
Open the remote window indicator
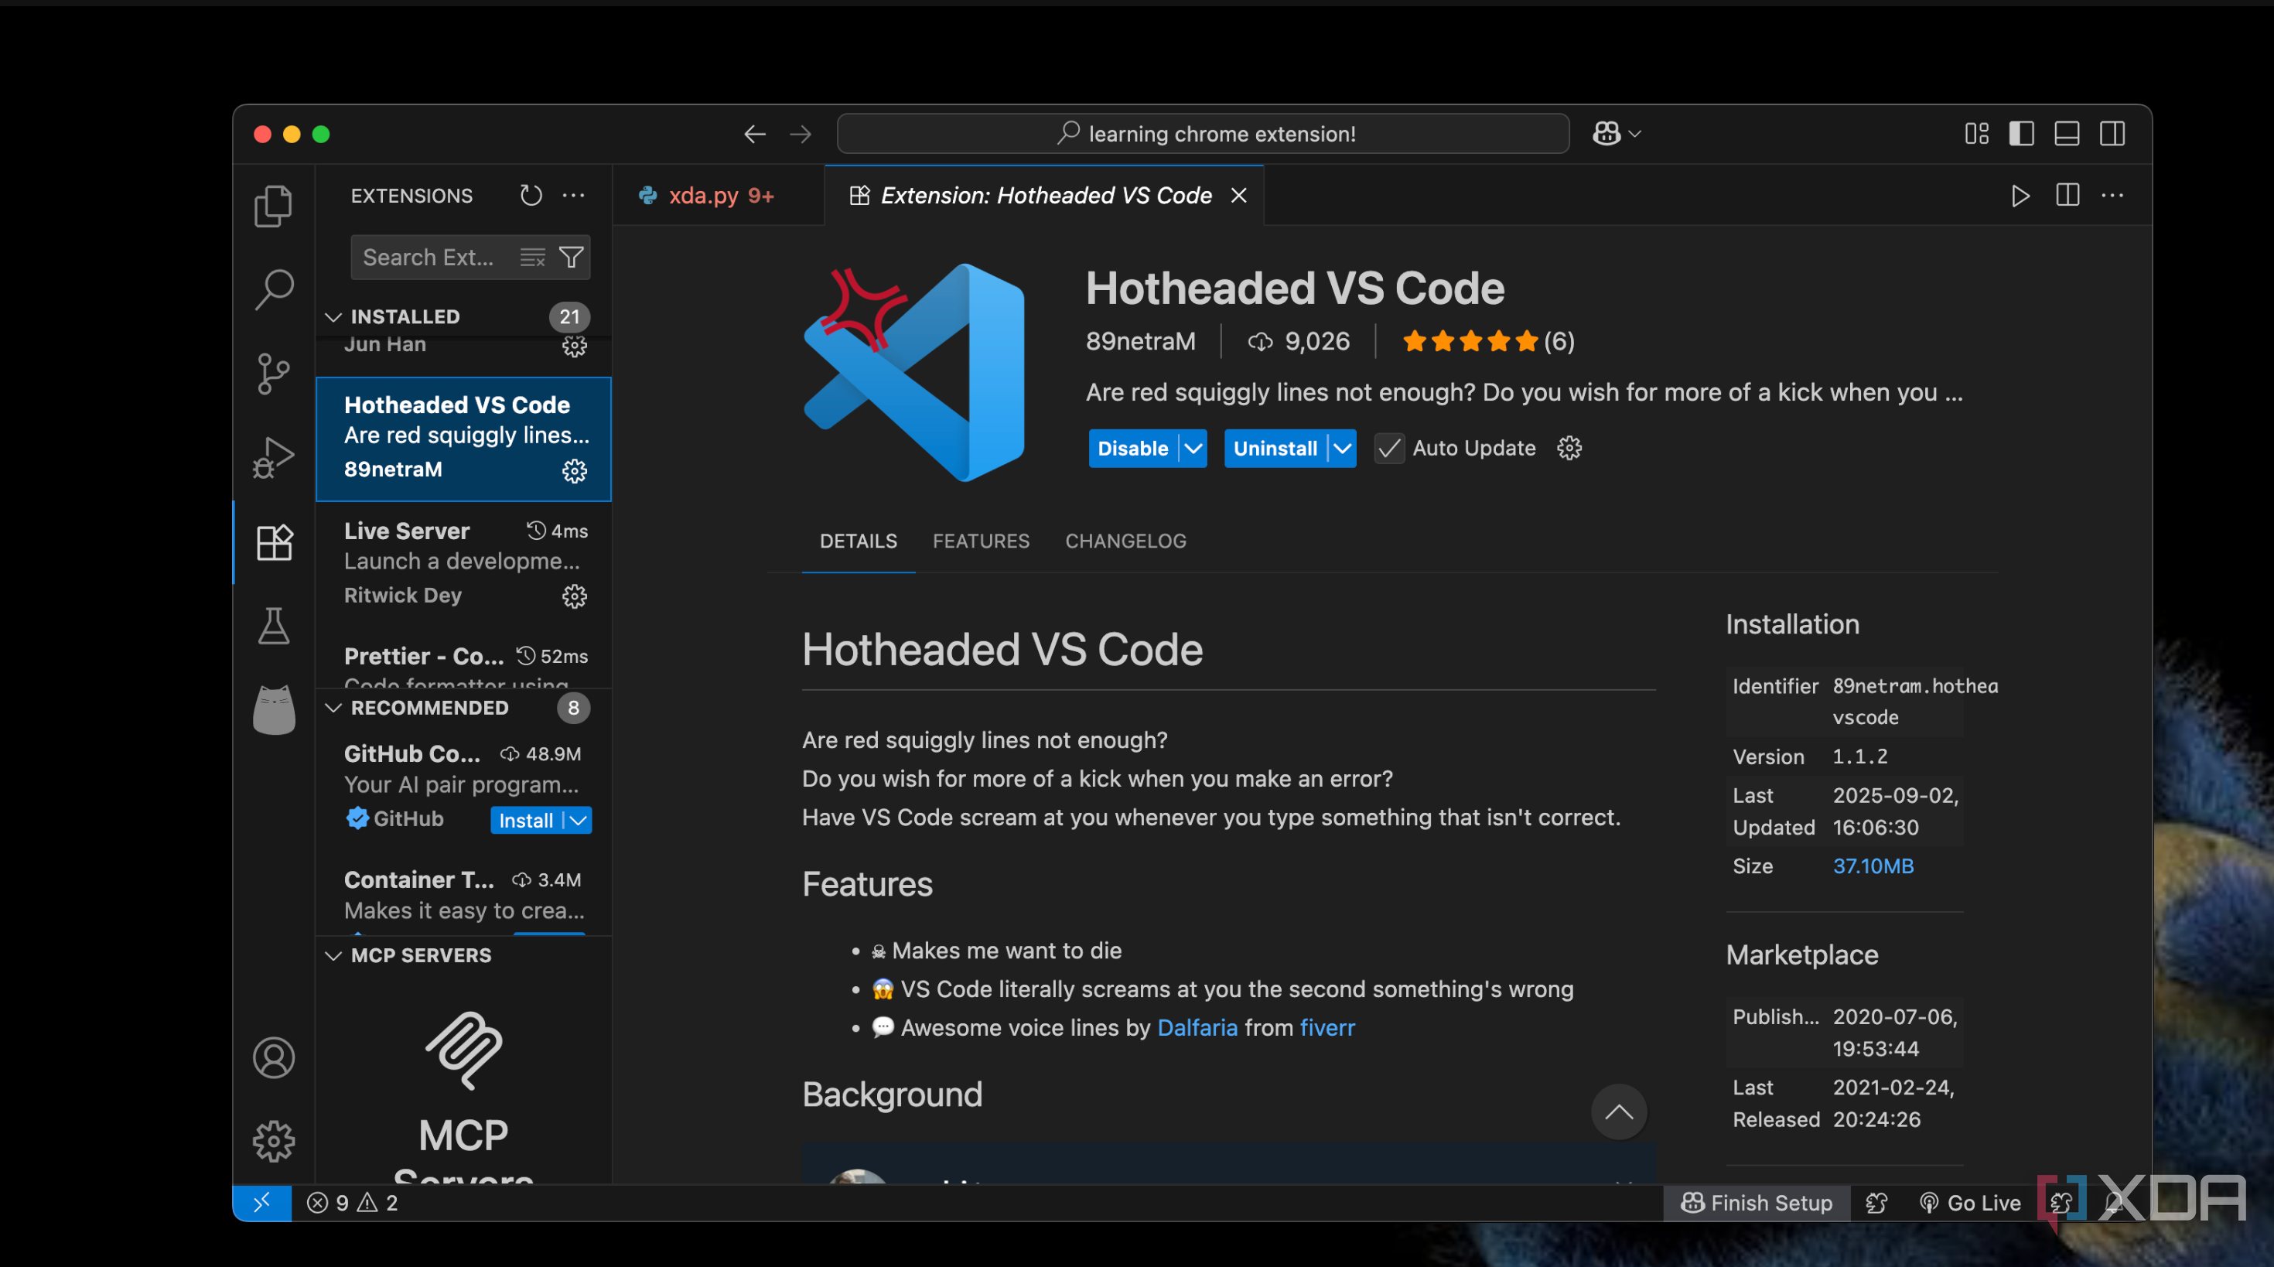[x=262, y=1203]
